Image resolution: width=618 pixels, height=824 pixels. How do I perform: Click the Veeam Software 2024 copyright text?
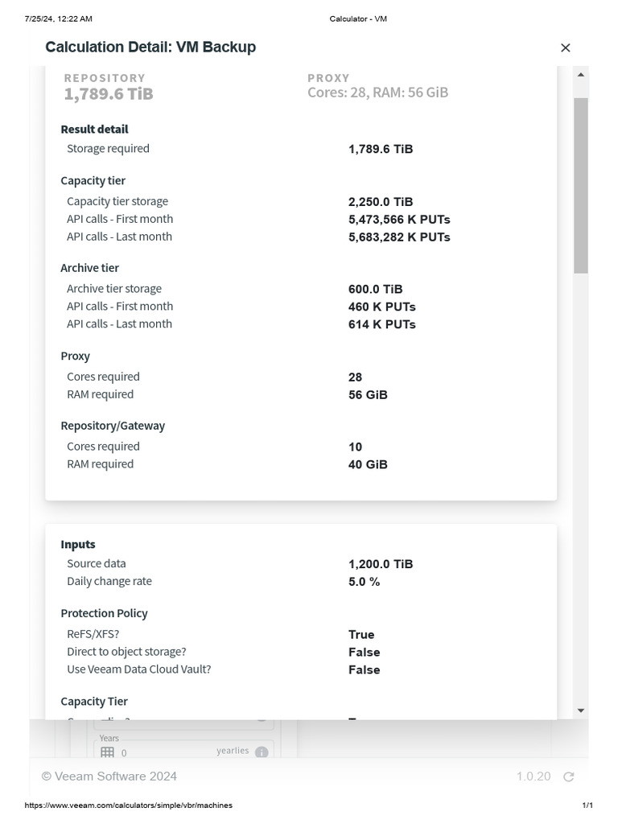click(109, 777)
